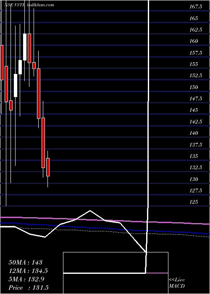Viewport: 210px width, 294px height.
Task: Click the 145 price axis label
Action: pyautogui.click(x=194, y=110)
